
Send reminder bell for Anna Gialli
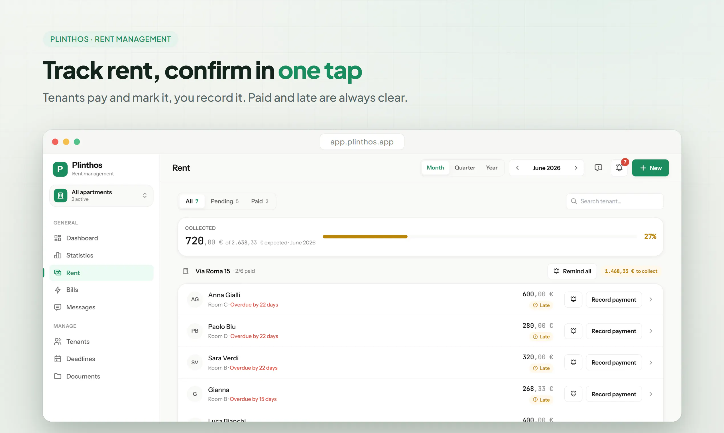[573, 300]
